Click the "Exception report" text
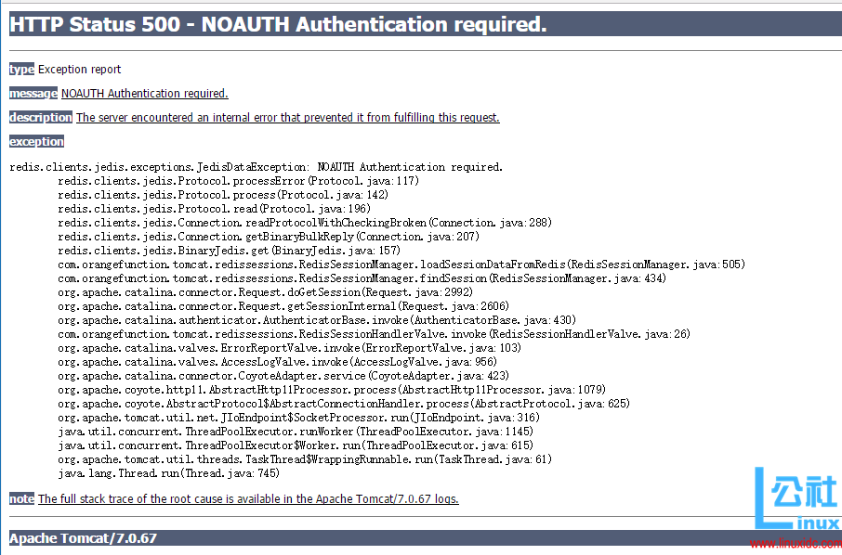842x555 pixels. pos(80,70)
